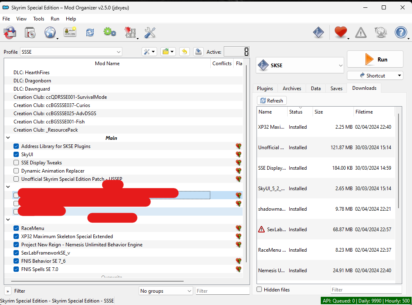Open the No groups dropdown
Screen dimensions: 412x305
pyautogui.click(x=166, y=291)
